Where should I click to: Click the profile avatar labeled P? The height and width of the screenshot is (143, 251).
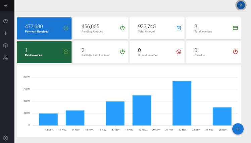[241, 5]
